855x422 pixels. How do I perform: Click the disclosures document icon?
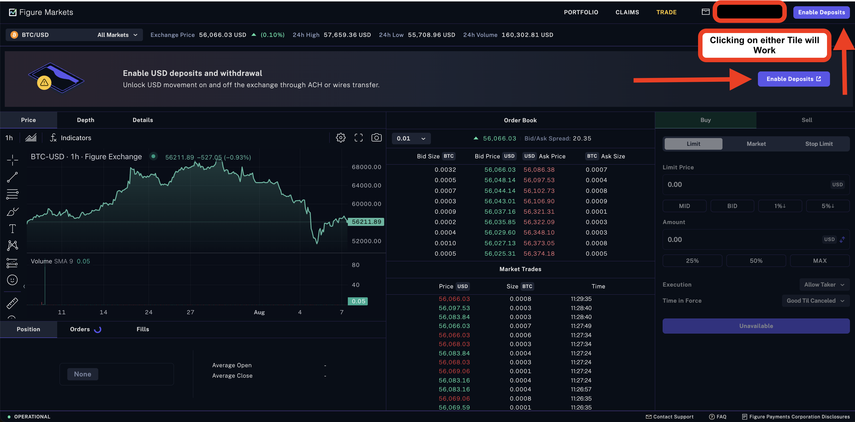coord(745,417)
